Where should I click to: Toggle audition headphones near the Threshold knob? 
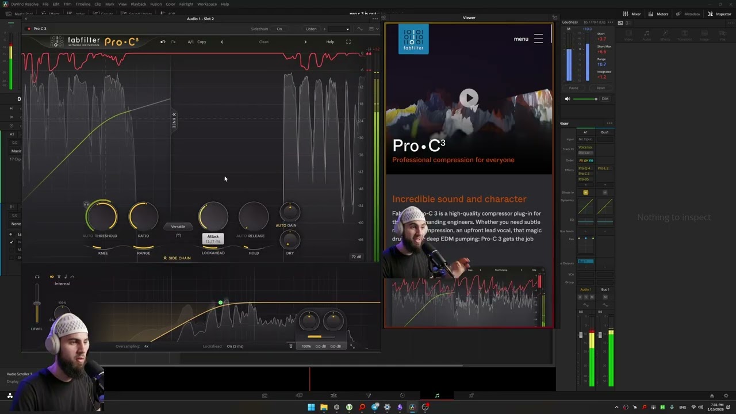pos(86,204)
